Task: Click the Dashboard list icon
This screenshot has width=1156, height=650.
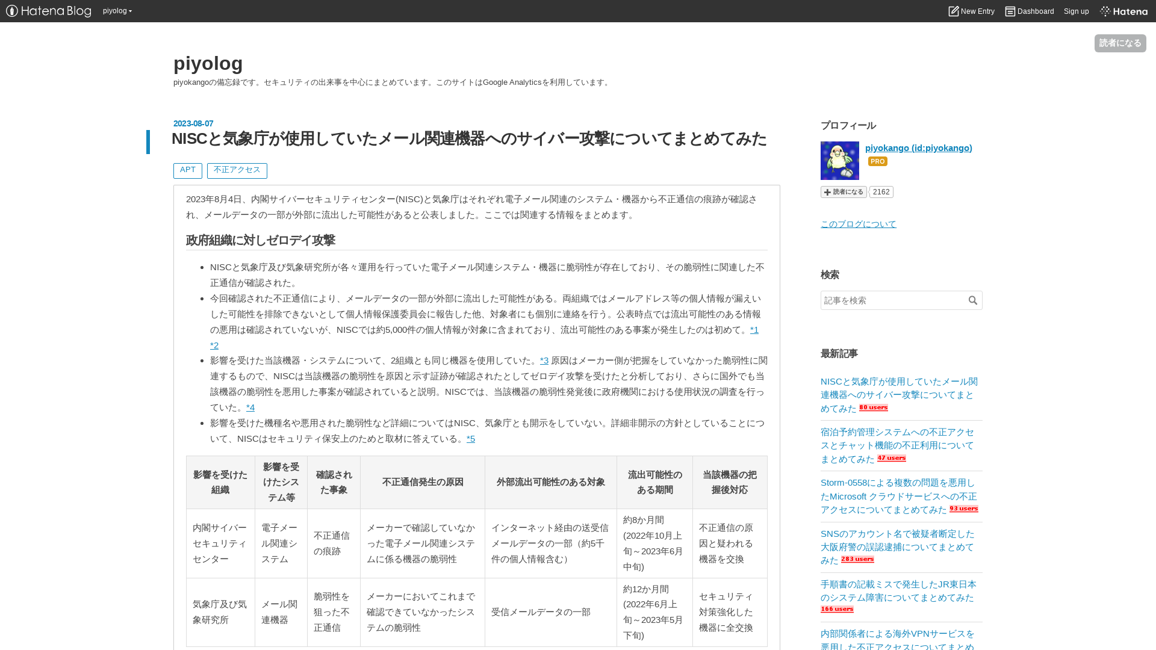Action: [x=1010, y=11]
